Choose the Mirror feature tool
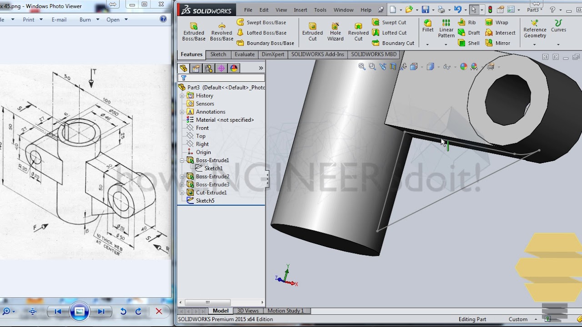582x327 pixels. click(x=498, y=43)
